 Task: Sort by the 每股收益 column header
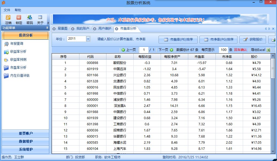(147, 57)
